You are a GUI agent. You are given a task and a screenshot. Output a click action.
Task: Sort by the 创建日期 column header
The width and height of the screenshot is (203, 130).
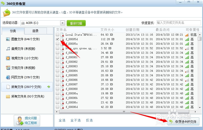pos(132,30)
